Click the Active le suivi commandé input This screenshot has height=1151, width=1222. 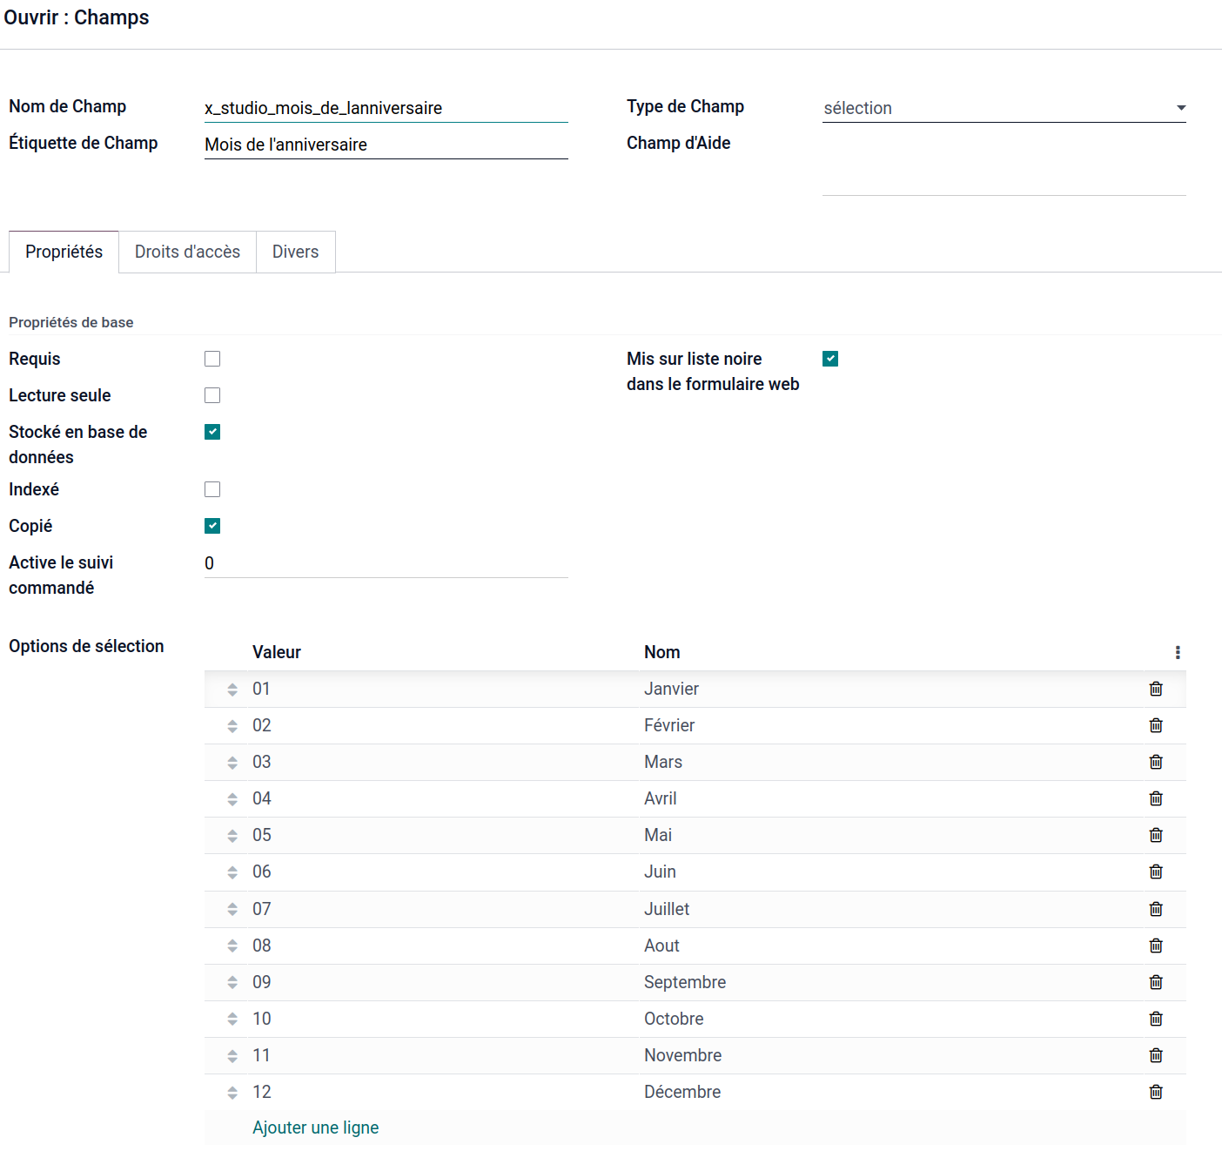coord(386,563)
